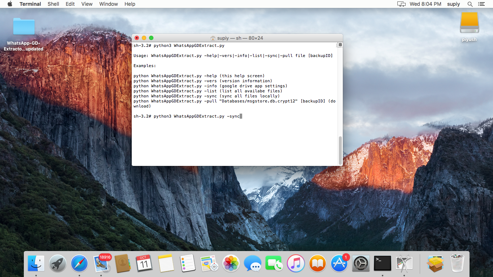The width and height of the screenshot is (493, 277).
Task: Click the Terminal icon in the Dock
Action: coord(383,264)
